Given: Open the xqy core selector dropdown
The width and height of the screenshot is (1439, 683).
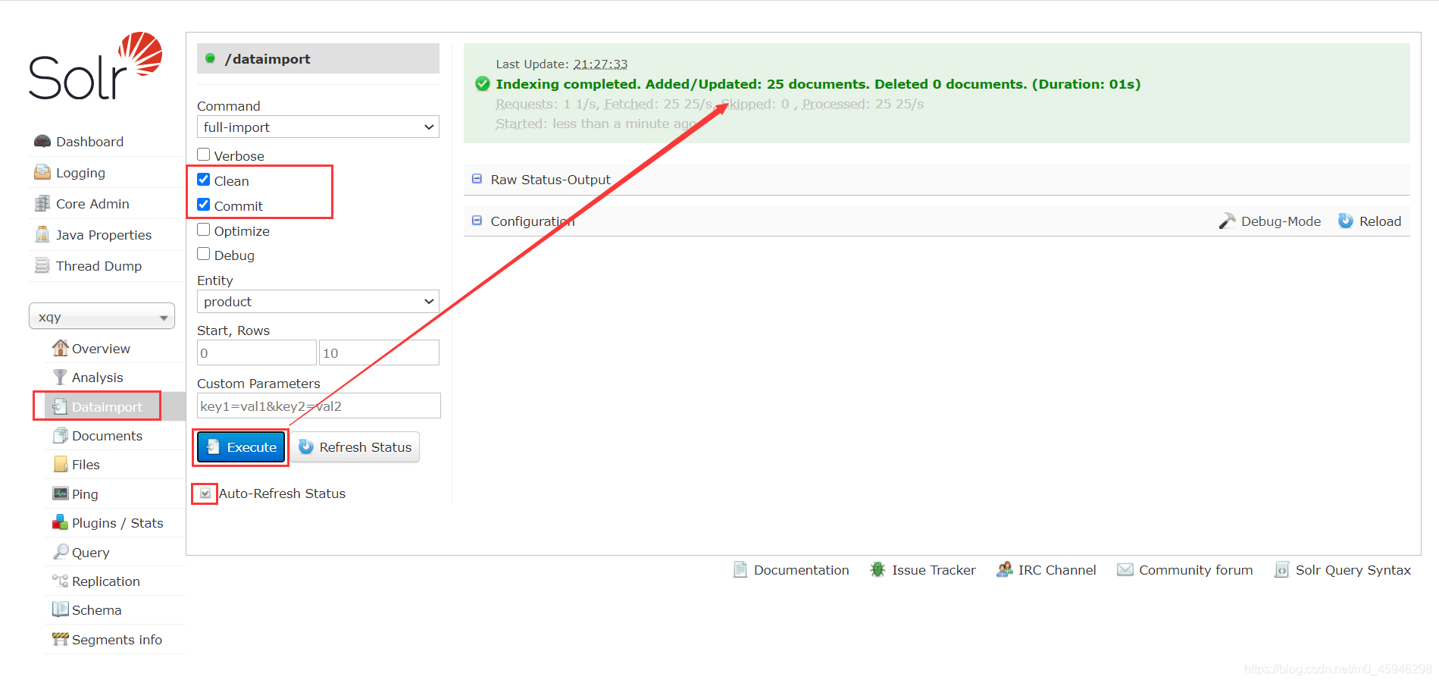Looking at the screenshot, I should coord(102,317).
